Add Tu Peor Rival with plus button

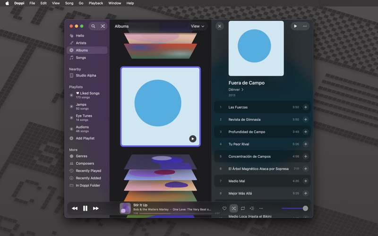tap(305, 144)
